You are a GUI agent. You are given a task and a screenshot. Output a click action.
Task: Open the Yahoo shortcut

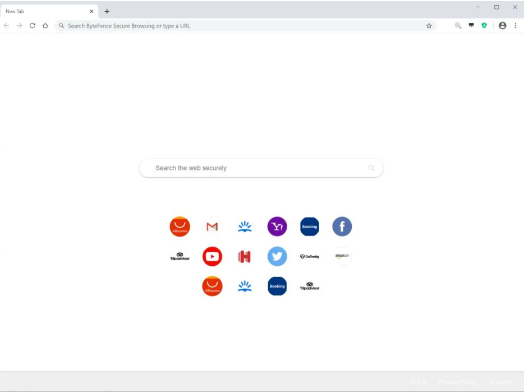[277, 227]
